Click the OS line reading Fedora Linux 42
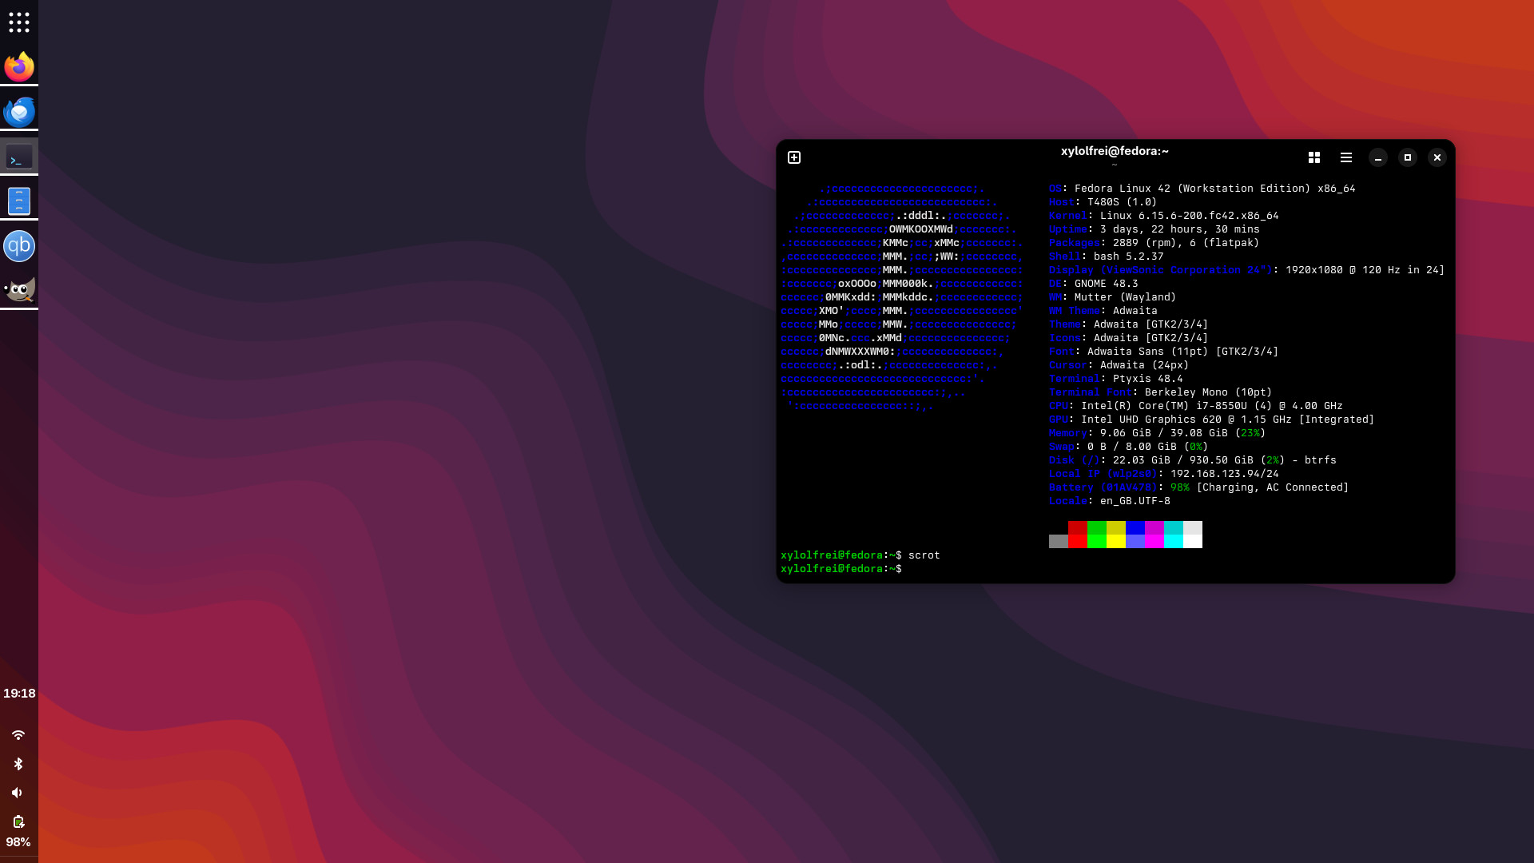The width and height of the screenshot is (1534, 863). [1202, 189]
